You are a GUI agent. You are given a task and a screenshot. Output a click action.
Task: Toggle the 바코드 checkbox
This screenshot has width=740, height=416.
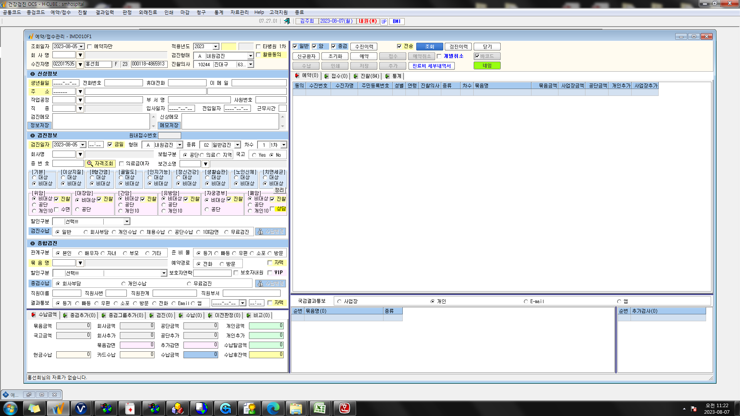(x=477, y=56)
